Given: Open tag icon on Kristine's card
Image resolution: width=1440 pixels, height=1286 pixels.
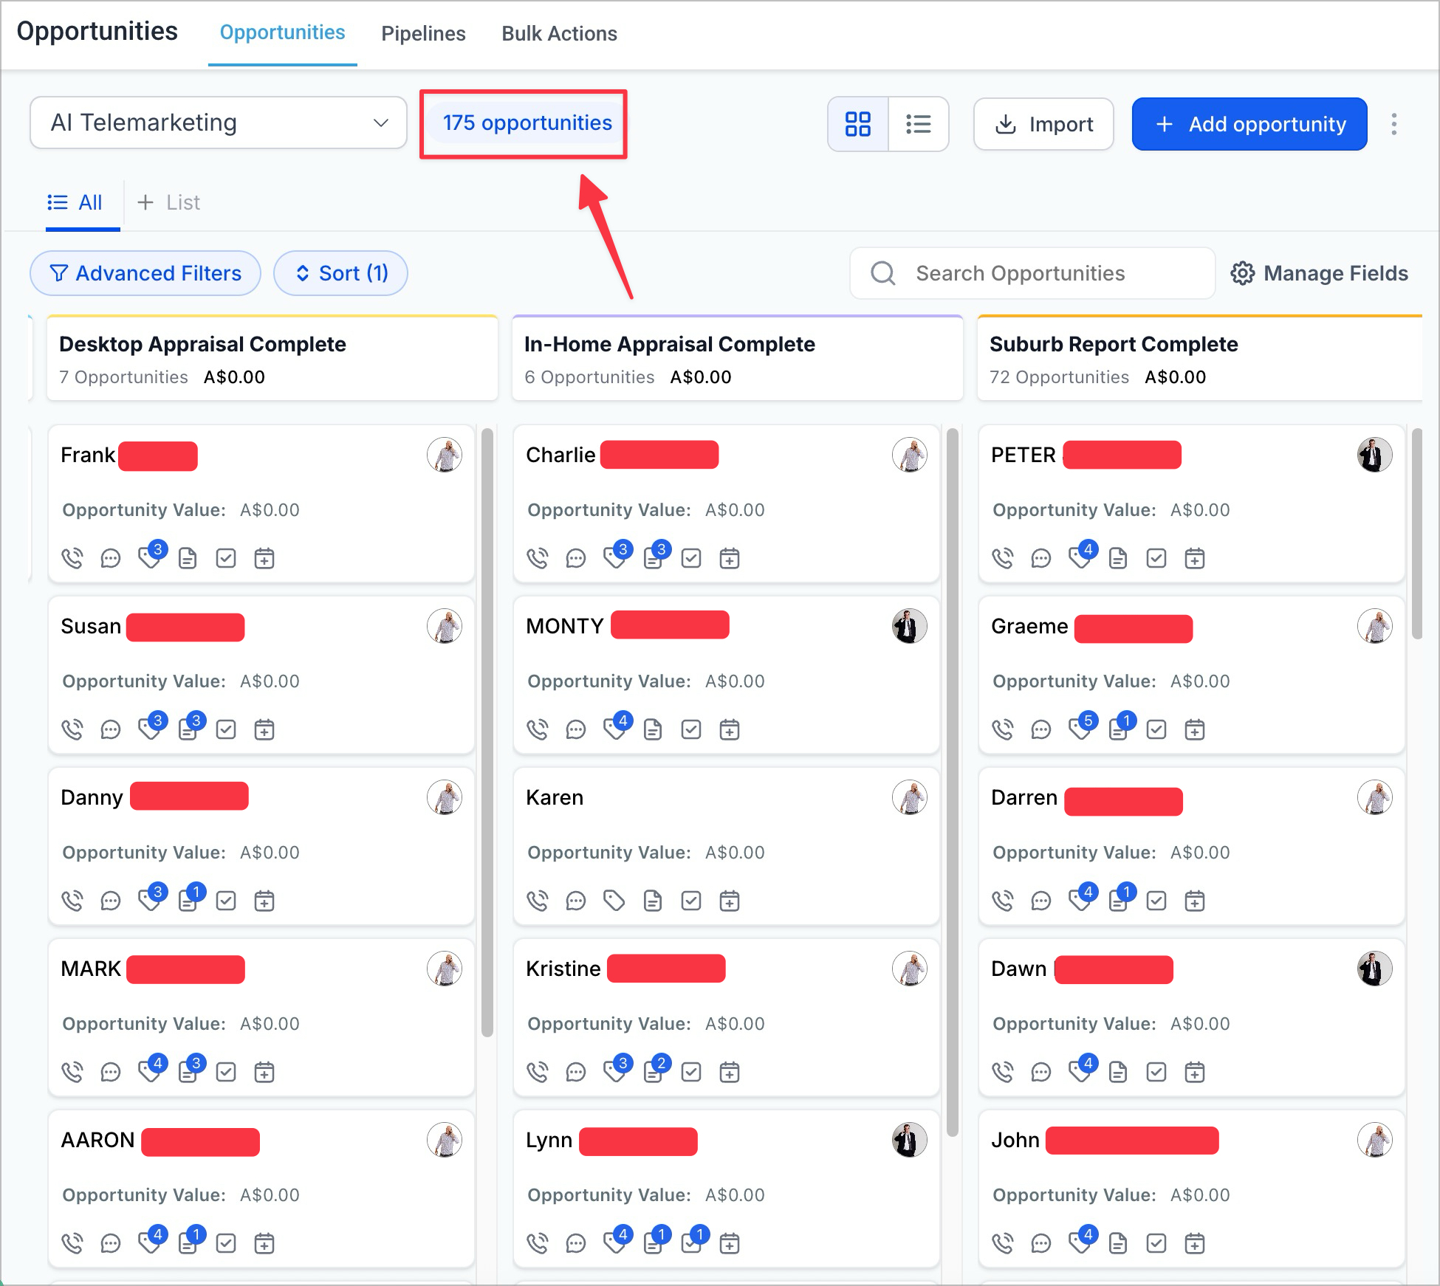Looking at the screenshot, I should [x=614, y=1072].
